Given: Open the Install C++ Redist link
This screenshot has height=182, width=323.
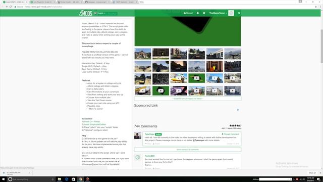Looking at the screenshot, I should click(x=91, y=121).
